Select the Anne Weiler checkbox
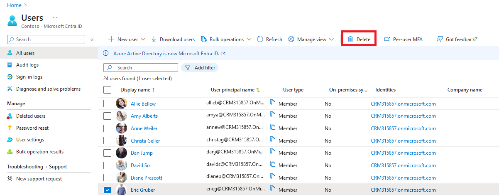Screen dimensions: 499x195 107,128
